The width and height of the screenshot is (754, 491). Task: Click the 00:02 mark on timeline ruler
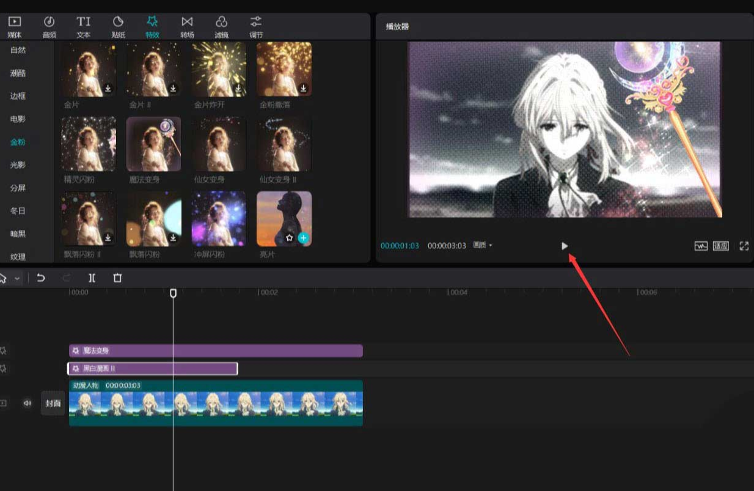click(269, 293)
